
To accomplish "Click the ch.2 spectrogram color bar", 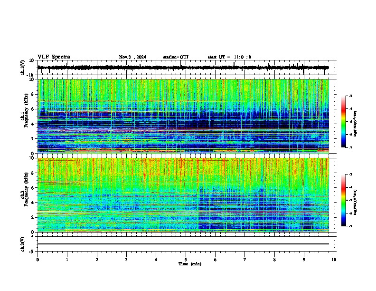I will pyautogui.click(x=343, y=200).
